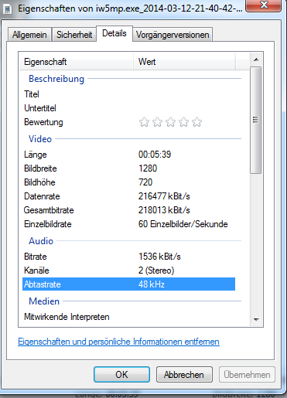Click the 48 kHz value

pyautogui.click(x=152, y=284)
